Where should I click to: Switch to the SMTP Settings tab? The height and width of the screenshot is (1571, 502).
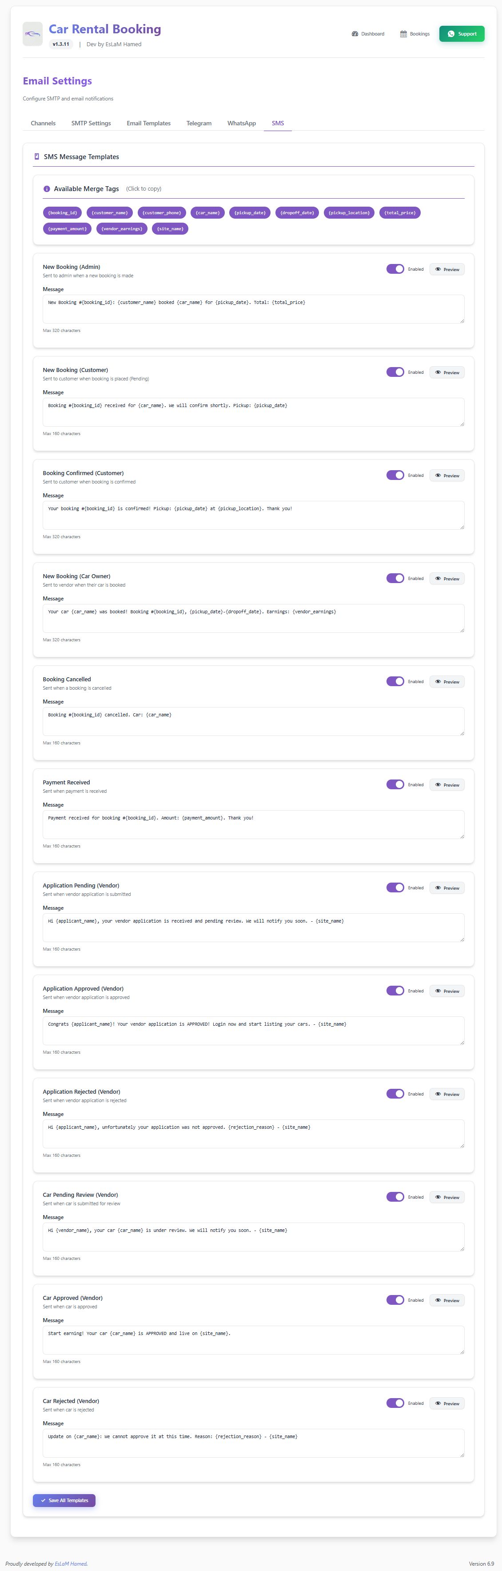click(91, 123)
